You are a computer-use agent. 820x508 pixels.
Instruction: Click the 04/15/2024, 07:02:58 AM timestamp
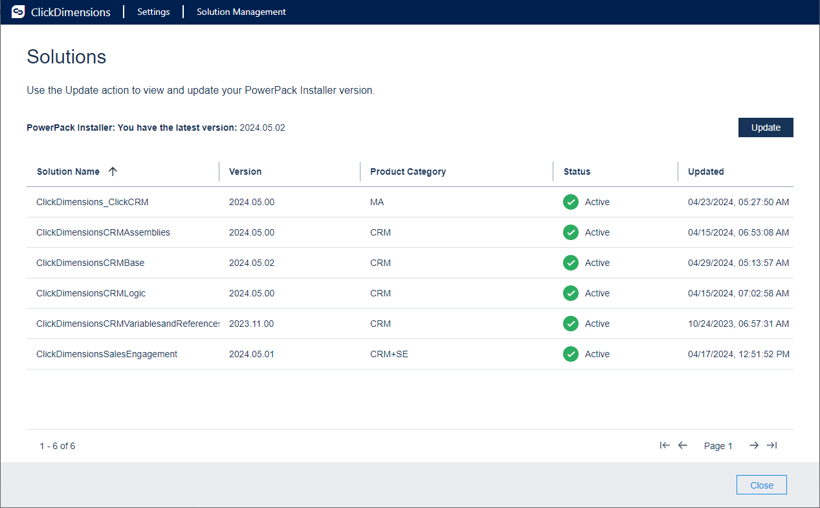[738, 293]
